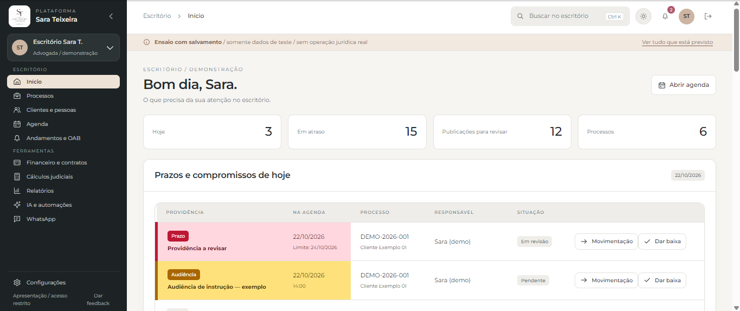Screen dimensions: 740x311
Task: Click Audiência de instrução — exemplo text
Action: point(217,287)
